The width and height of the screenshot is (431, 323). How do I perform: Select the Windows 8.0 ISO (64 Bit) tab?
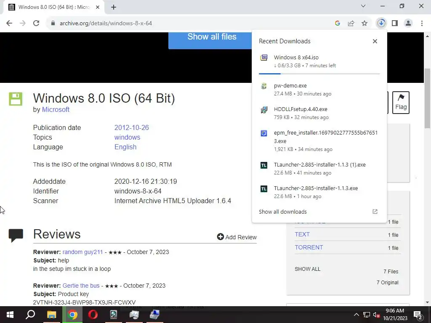tap(53, 7)
